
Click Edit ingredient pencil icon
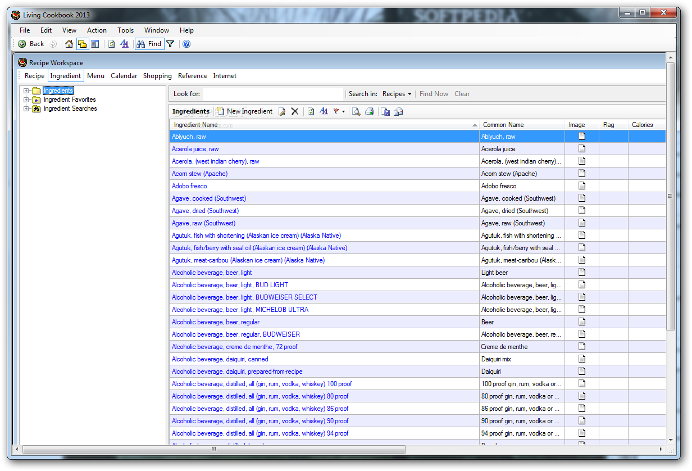pos(283,111)
